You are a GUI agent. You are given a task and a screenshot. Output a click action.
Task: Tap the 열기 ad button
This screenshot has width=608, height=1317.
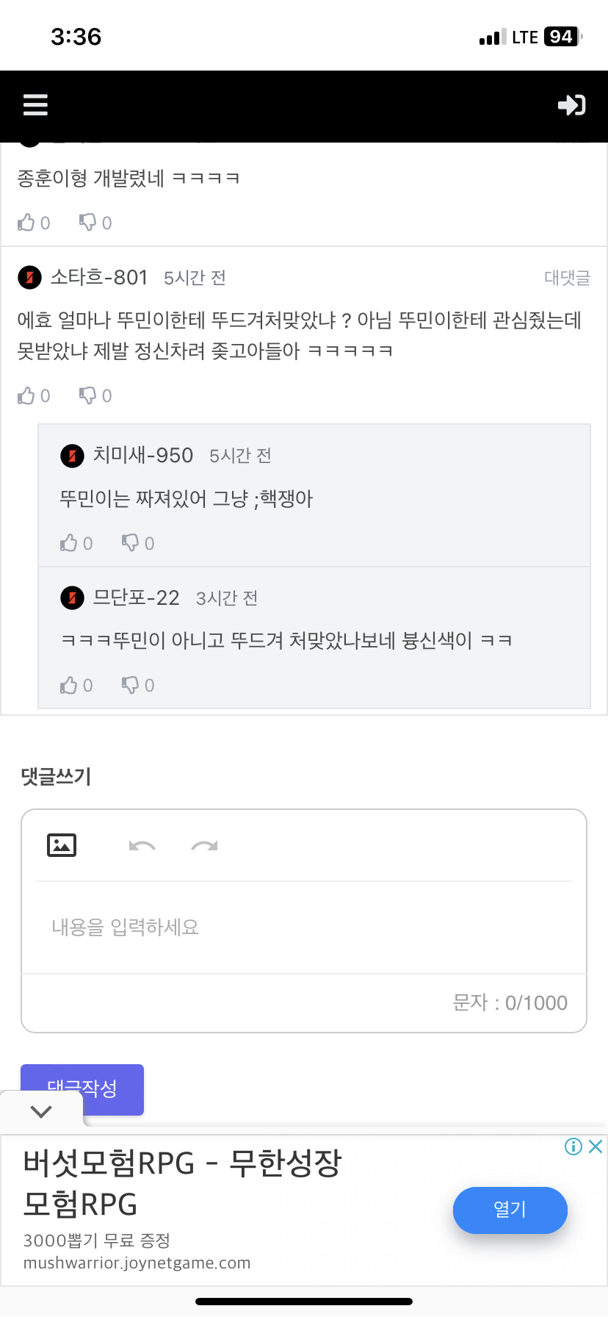(x=510, y=1210)
